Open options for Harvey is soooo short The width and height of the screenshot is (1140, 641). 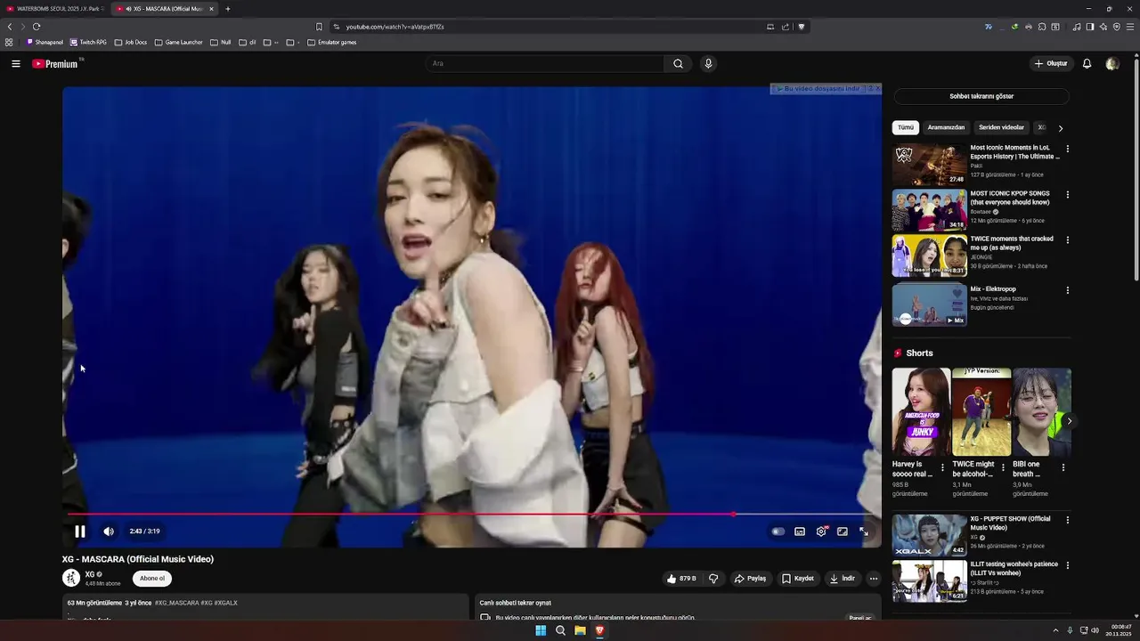click(x=942, y=467)
